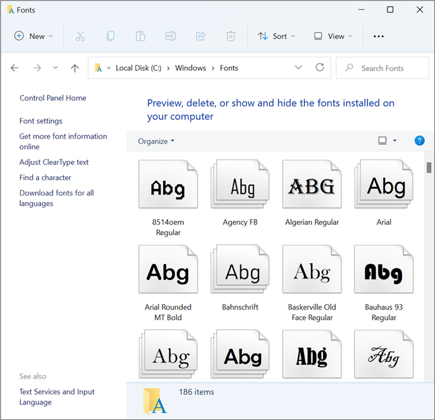
Task: Navigate to Windows breadcrumb
Action: tap(191, 68)
